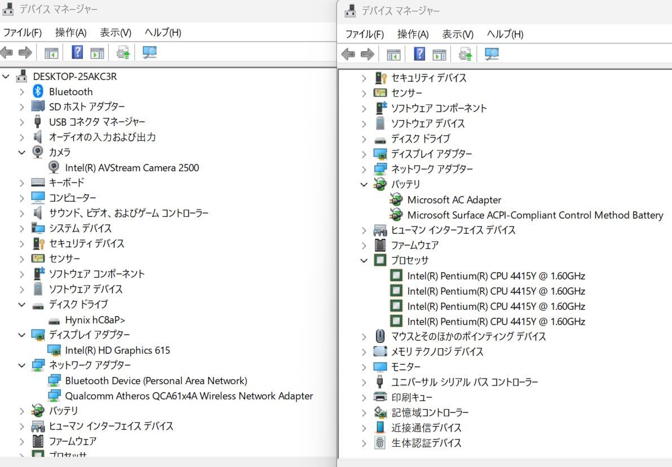Open the 表示(V) menu in right window

[457, 34]
